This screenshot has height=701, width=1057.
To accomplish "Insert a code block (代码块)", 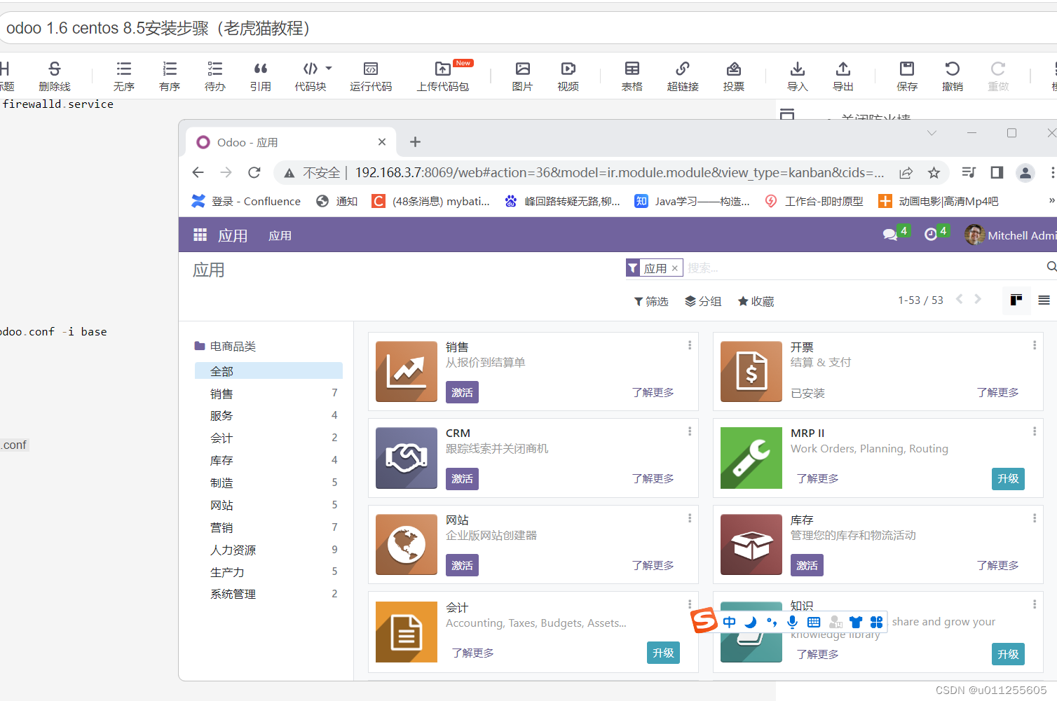I will 311,76.
